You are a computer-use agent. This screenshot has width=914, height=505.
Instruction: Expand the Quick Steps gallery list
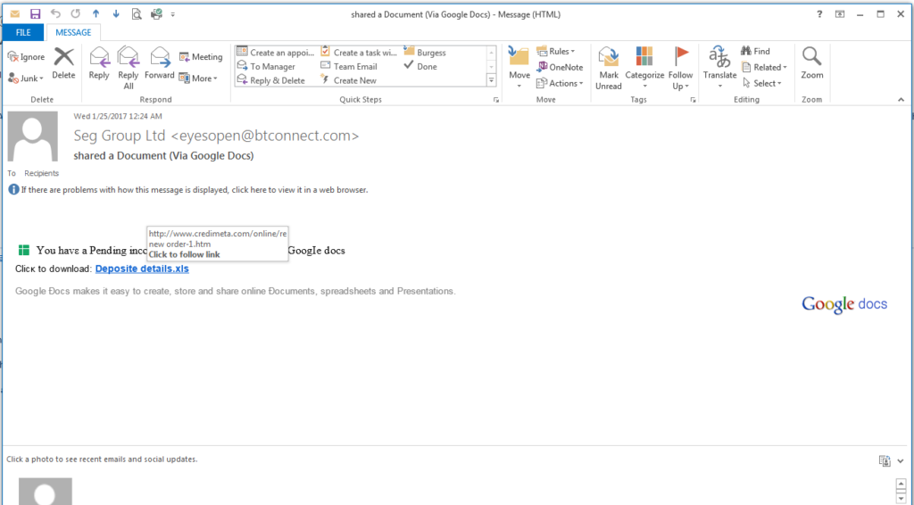pyautogui.click(x=492, y=80)
